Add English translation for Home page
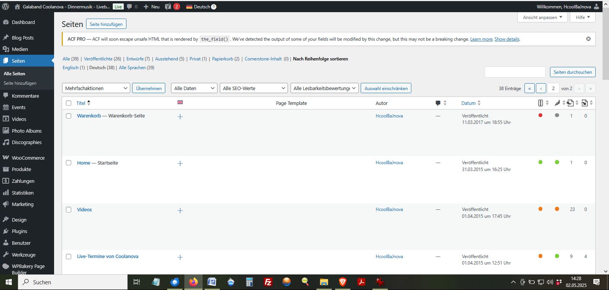 (180, 163)
